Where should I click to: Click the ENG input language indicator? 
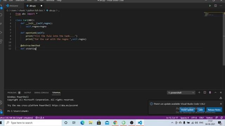[x=201, y=123]
